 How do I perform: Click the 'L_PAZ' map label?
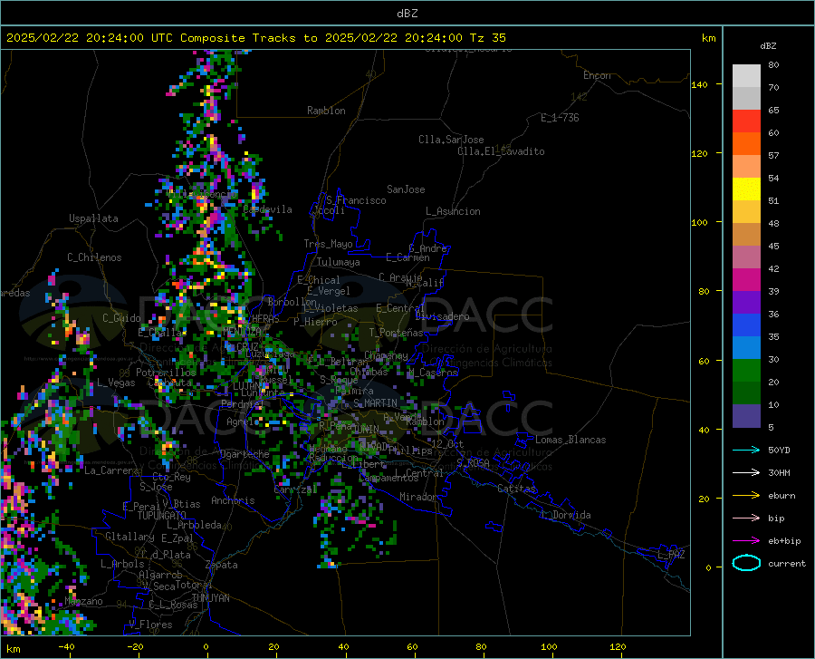click(671, 555)
